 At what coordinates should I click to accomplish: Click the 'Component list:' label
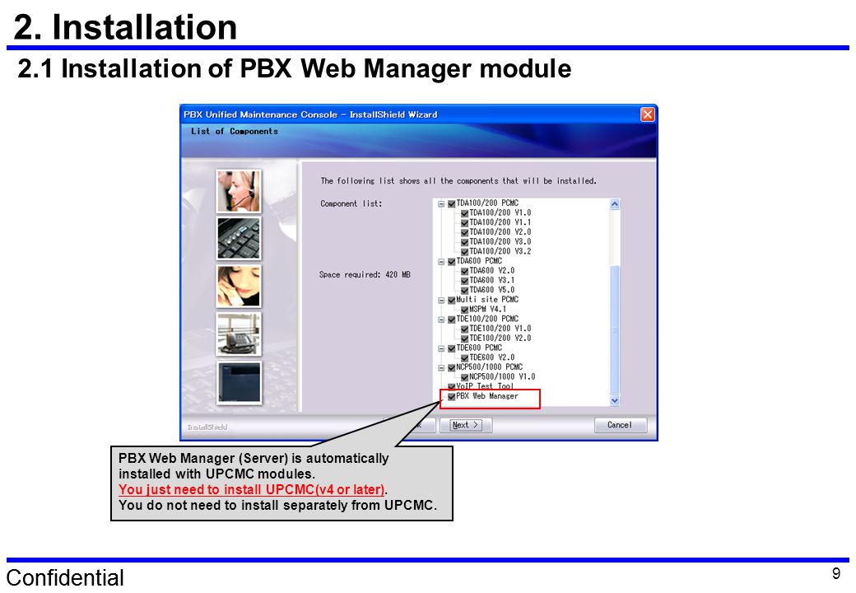point(351,203)
